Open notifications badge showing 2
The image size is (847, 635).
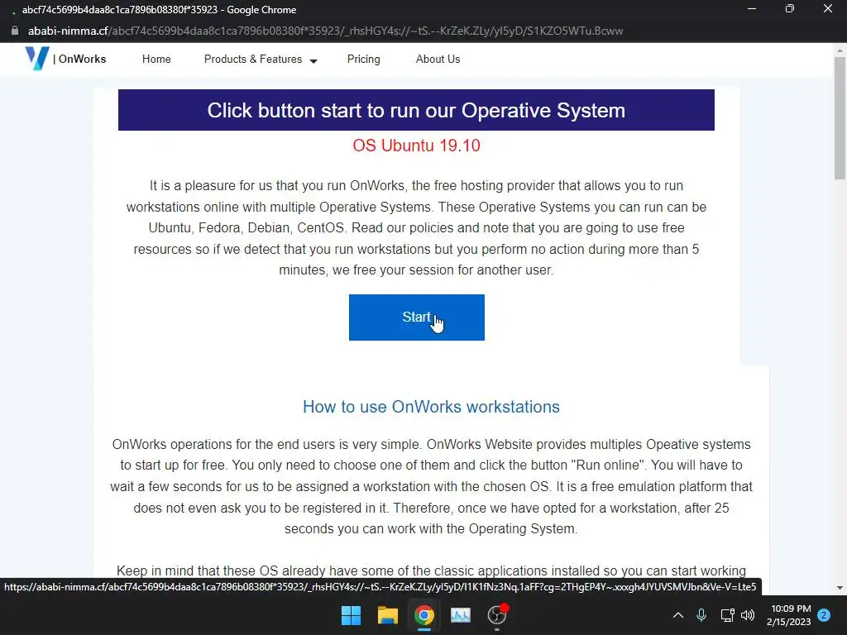click(x=824, y=615)
